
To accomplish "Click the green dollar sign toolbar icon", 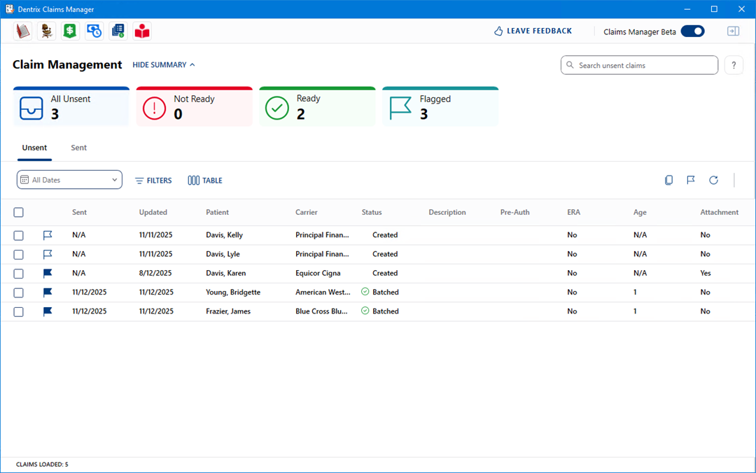I will 69,31.
